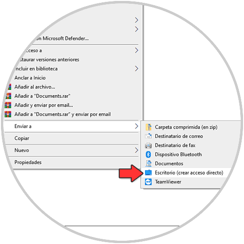Expand the Nuevo submenu chevron
This screenshot has width=244, height=244.
coord(137,150)
